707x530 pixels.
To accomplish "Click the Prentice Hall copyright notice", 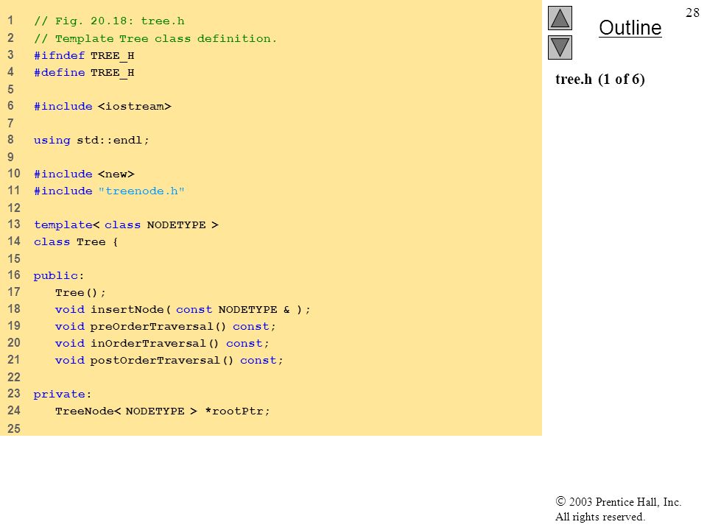I will (x=618, y=509).
